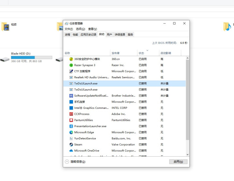234x181 pixels.
Task: Click the Razer Inc. publisher cell
Action: (118, 65)
